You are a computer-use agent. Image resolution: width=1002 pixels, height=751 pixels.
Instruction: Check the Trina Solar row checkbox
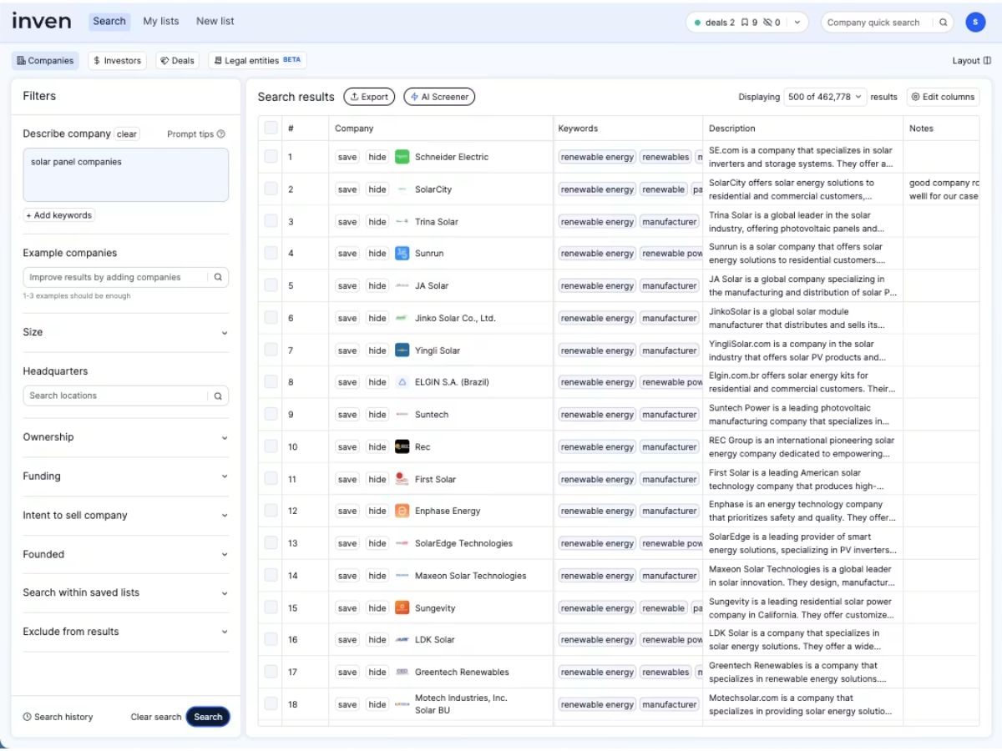pyautogui.click(x=271, y=221)
